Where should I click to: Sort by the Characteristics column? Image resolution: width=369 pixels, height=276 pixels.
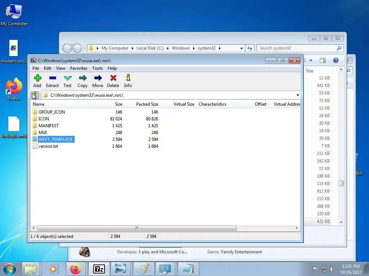214,104
